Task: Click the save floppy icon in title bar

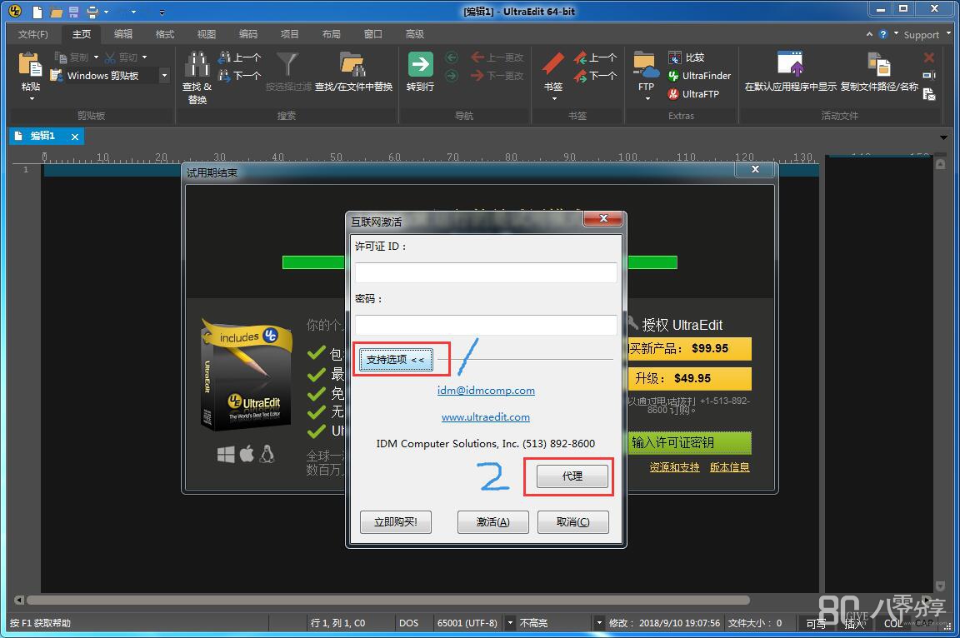Action: click(x=73, y=12)
